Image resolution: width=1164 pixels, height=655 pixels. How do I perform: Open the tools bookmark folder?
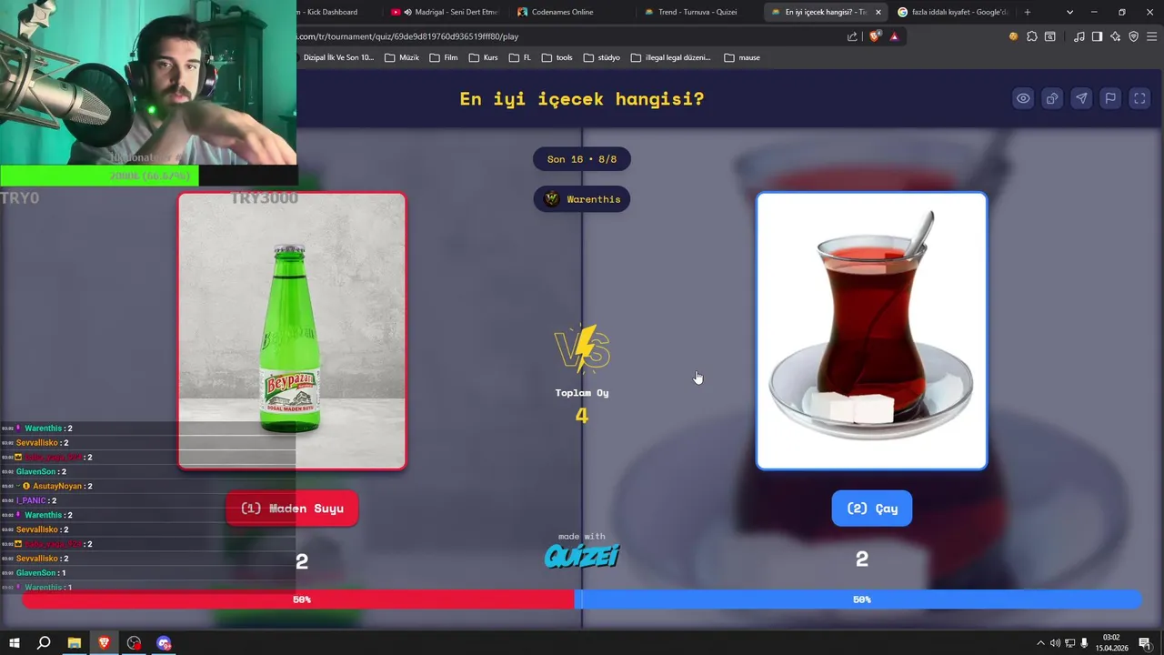pyautogui.click(x=557, y=57)
